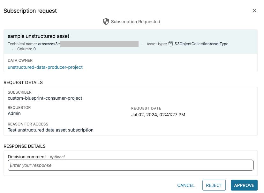Click the shield status icon
Image resolution: width=264 pixels, height=193 pixels.
(106, 22)
